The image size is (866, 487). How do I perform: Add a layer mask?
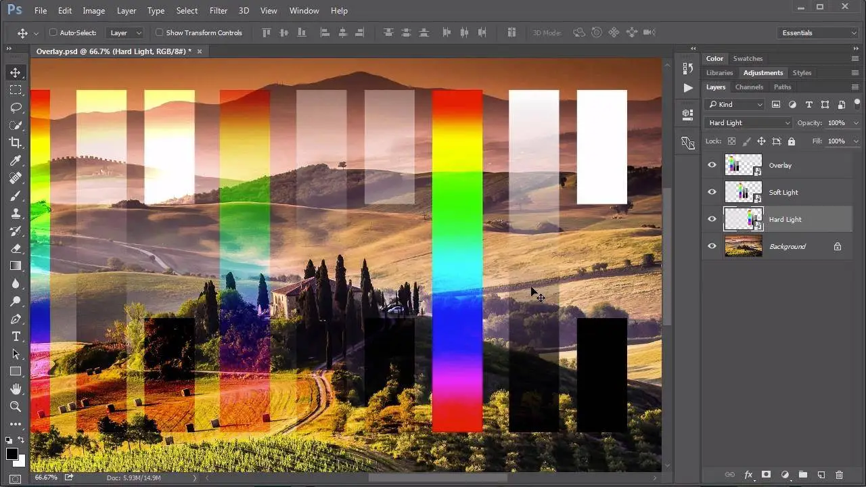pyautogui.click(x=767, y=476)
